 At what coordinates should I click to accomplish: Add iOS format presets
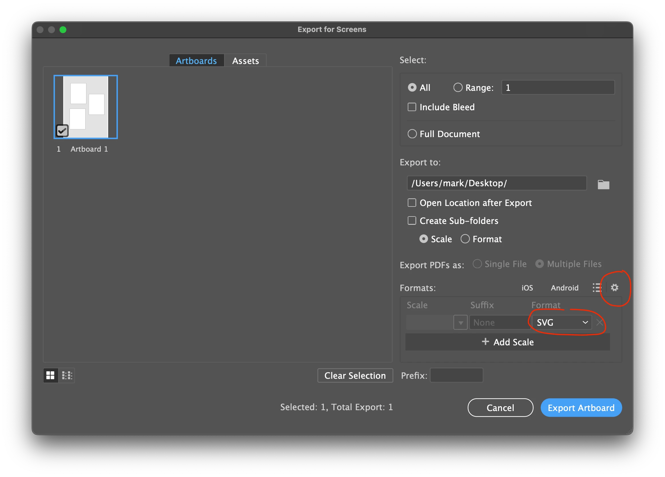tap(527, 288)
